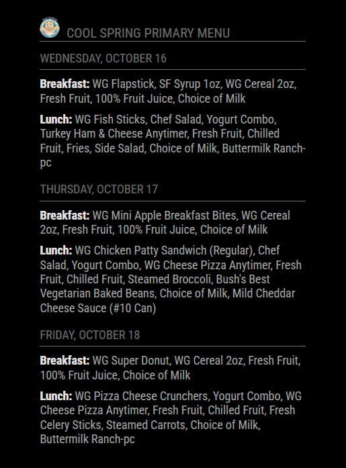Click the WG Flapstick menu item
Viewport: 346px width, 468px height.
tap(124, 84)
